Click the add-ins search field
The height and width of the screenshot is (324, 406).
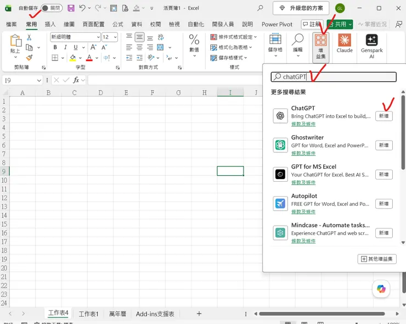[334, 77]
